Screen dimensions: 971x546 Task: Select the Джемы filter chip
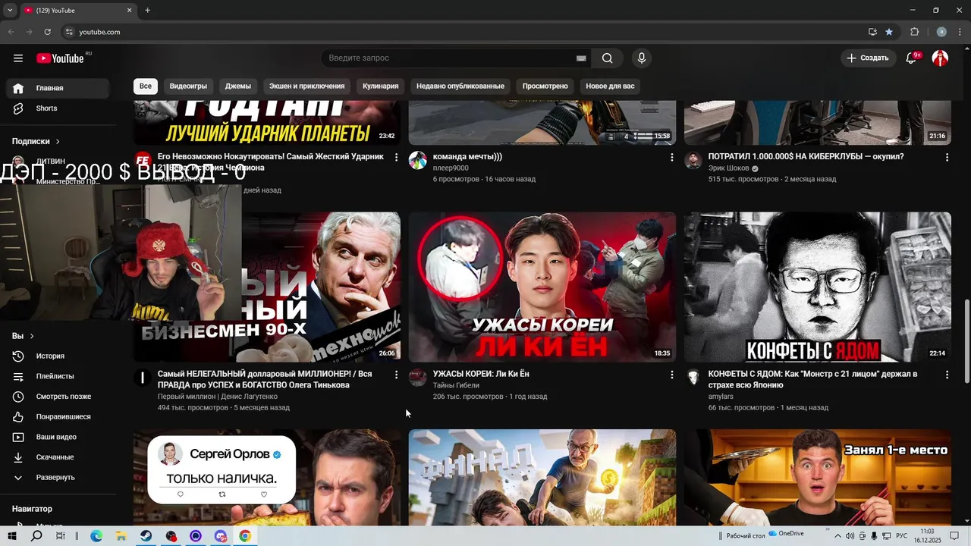(x=238, y=86)
